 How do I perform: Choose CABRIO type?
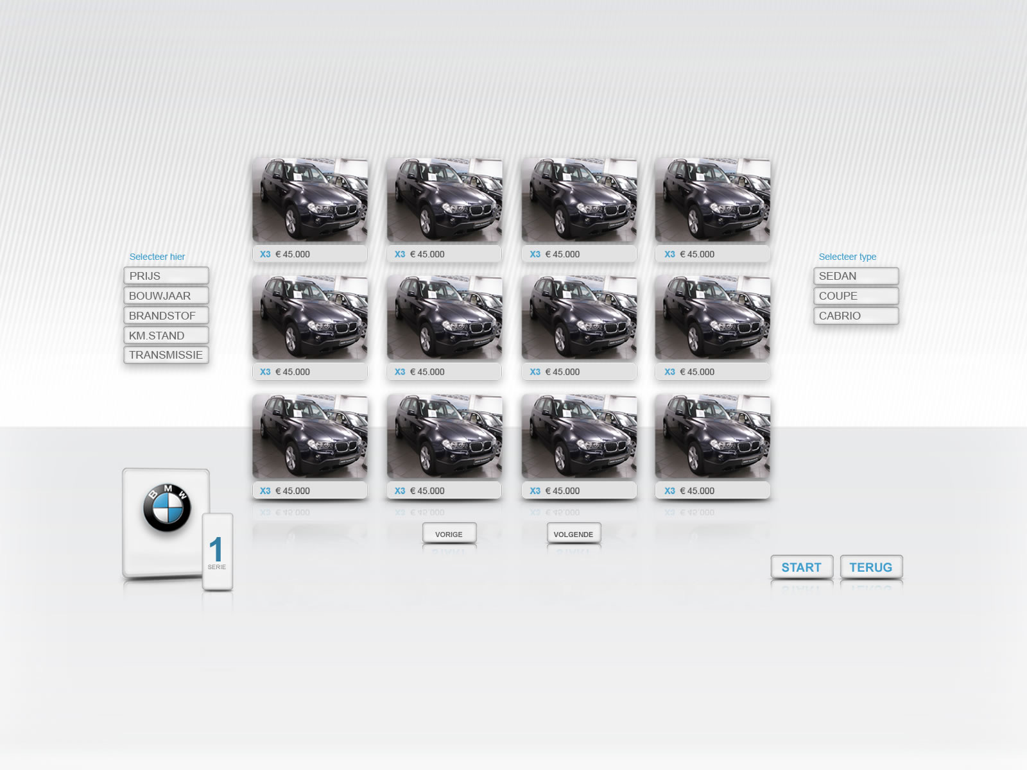coord(856,316)
